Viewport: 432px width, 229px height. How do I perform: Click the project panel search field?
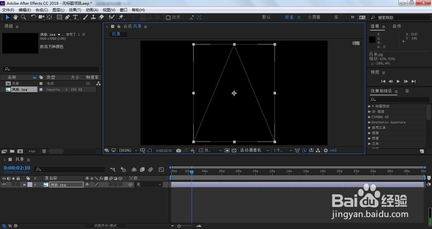point(51,69)
